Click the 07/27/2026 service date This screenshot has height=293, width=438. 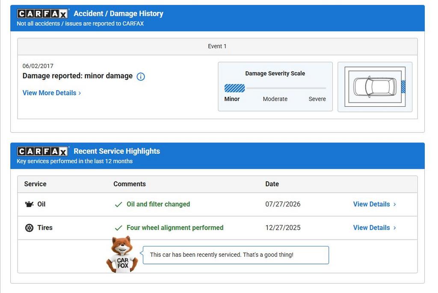(283, 204)
